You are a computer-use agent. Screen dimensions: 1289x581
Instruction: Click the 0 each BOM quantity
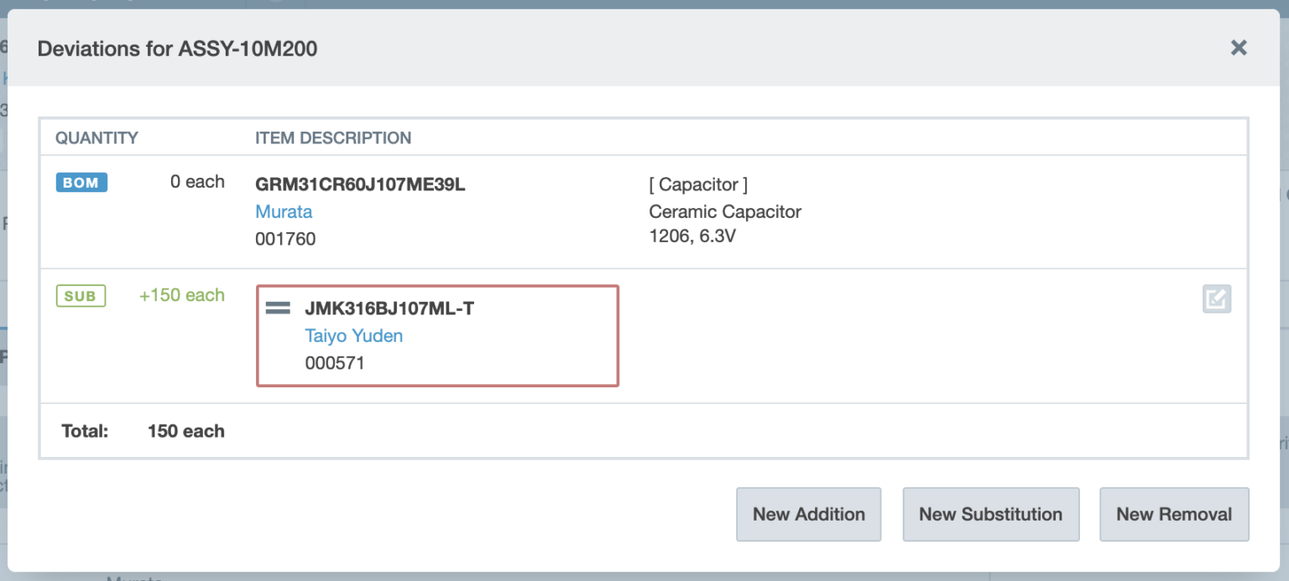click(x=197, y=182)
